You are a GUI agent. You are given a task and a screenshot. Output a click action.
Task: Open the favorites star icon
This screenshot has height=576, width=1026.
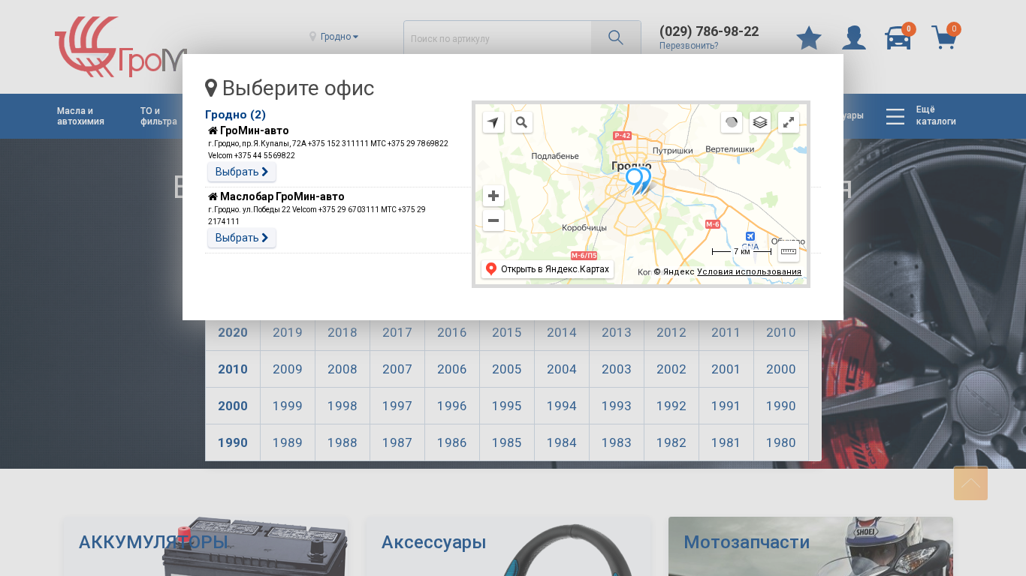click(x=809, y=38)
